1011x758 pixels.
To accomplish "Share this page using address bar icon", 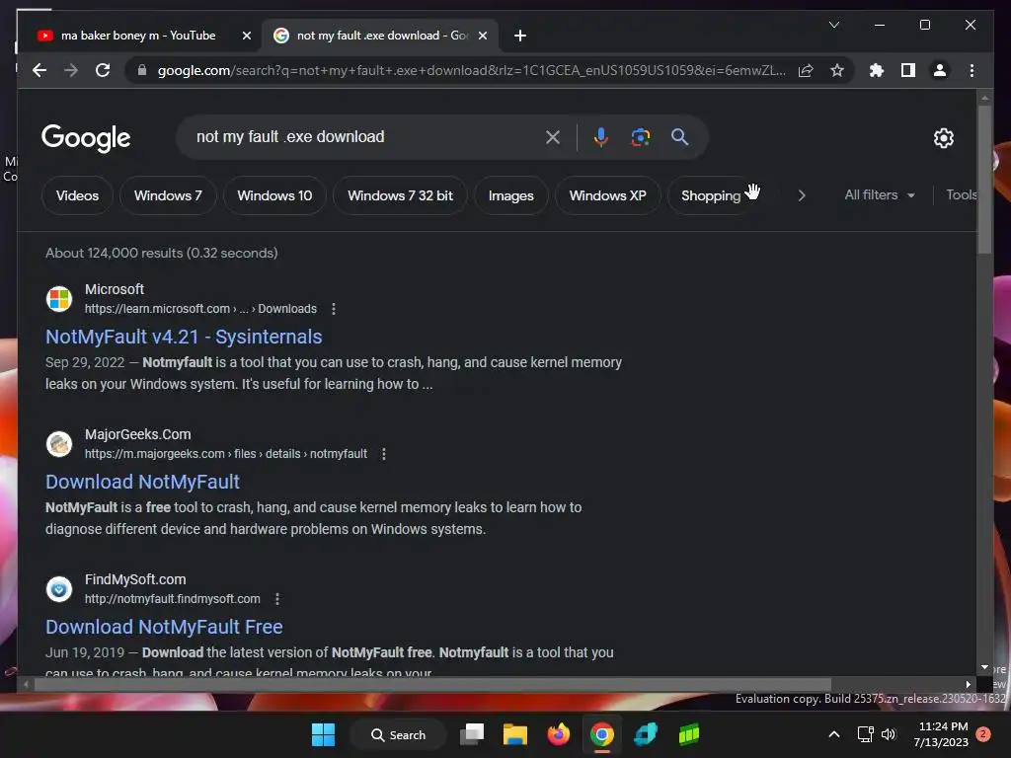I will tap(806, 70).
